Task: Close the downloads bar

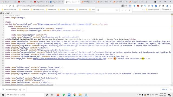Action: pyautogui.click(x=171, y=89)
